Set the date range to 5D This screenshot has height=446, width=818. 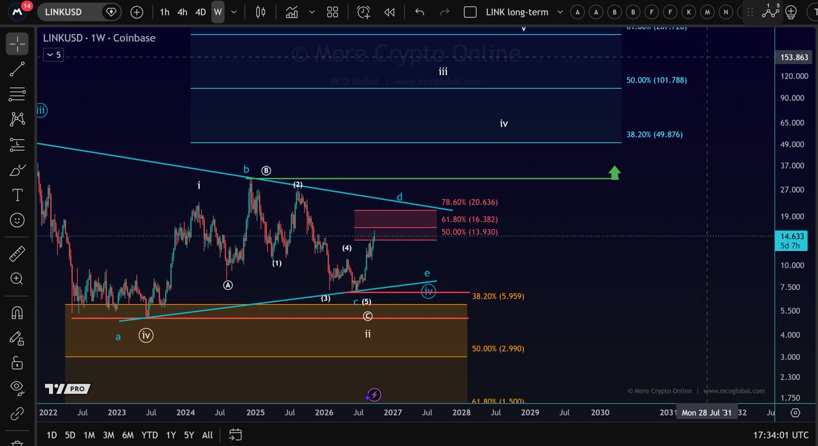[x=70, y=434]
